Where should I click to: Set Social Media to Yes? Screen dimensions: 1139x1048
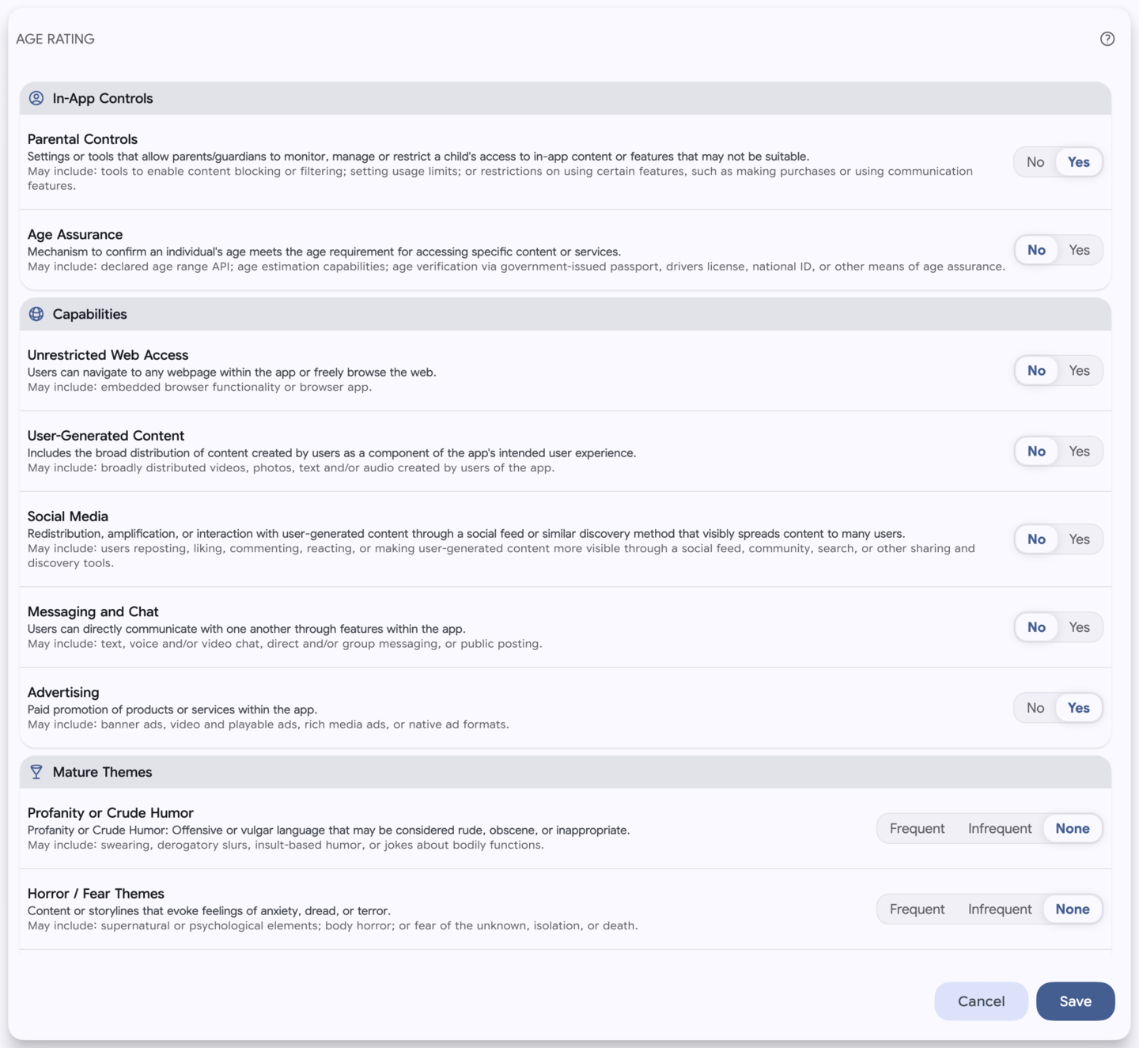1080,539
